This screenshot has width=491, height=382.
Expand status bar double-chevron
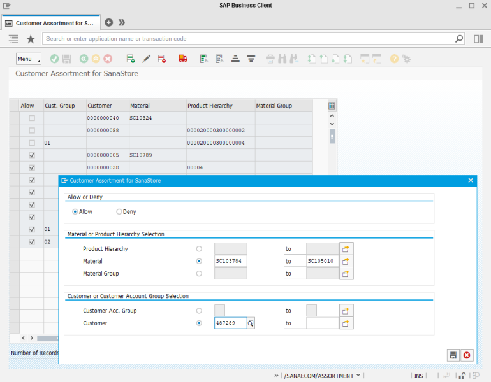pyautogui.click(x=276, y=375)
